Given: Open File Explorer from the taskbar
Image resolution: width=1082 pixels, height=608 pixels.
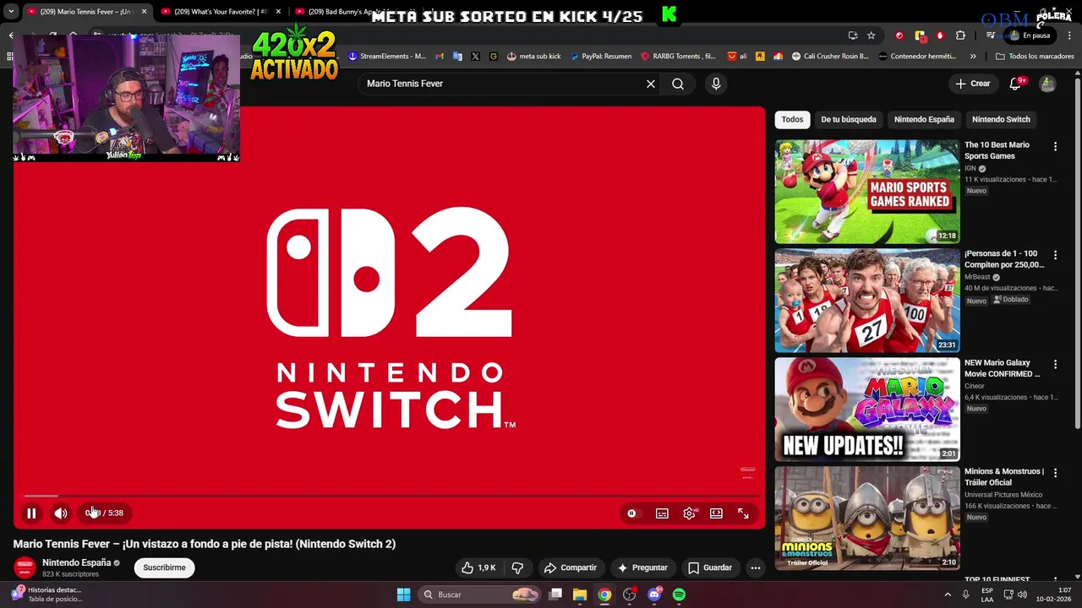Looking at the screenshot, I should (580, 594).
